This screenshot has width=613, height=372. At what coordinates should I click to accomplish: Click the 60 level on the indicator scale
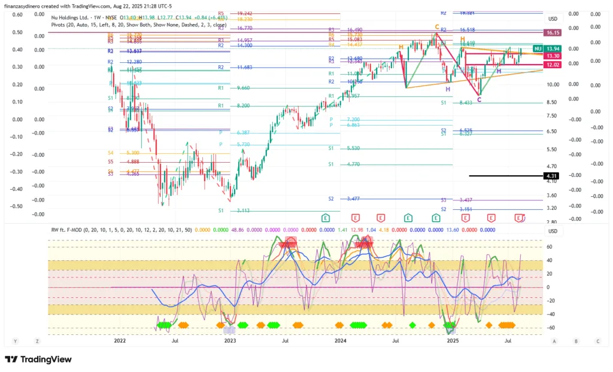550,247
